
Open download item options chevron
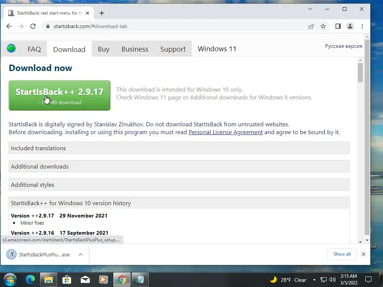point(80,254)
